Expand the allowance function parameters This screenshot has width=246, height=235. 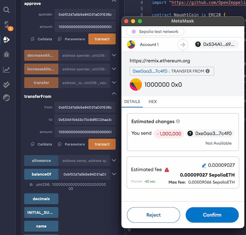point(114,160)
